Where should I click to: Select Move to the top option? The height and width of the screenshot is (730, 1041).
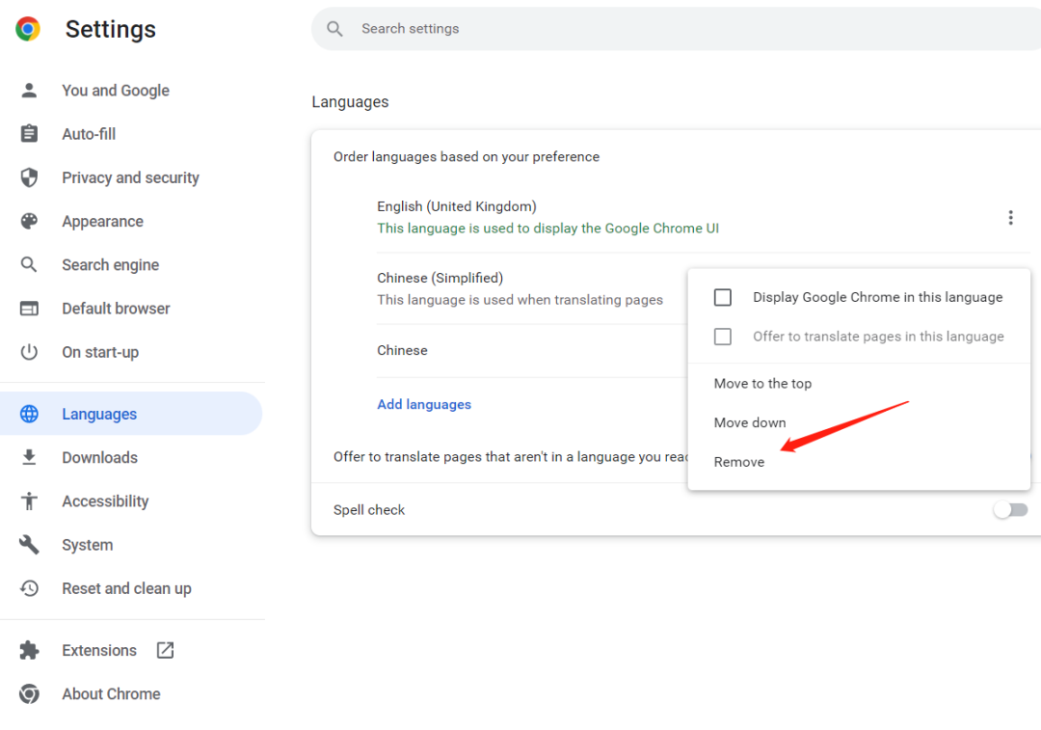pyautogui.click(x=762, y=384)
